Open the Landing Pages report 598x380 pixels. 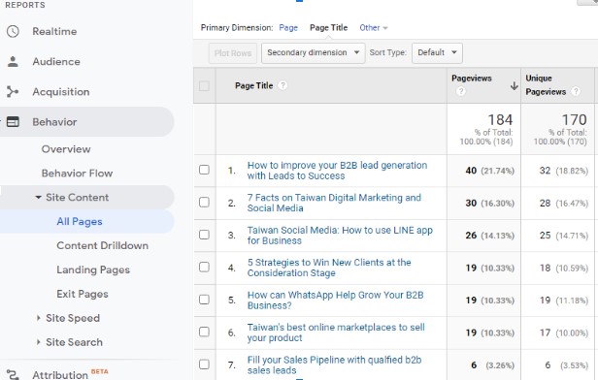[93, 269]
